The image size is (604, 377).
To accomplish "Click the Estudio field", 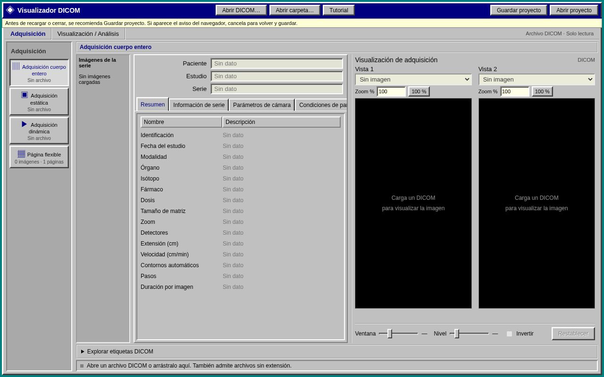I will coord(277,76).
